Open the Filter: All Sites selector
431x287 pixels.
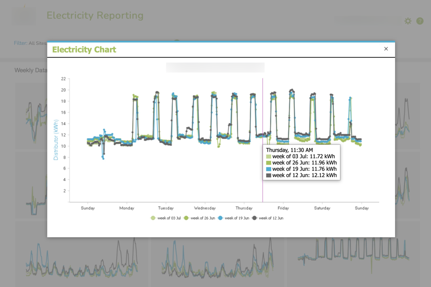[x=30, y=43]
